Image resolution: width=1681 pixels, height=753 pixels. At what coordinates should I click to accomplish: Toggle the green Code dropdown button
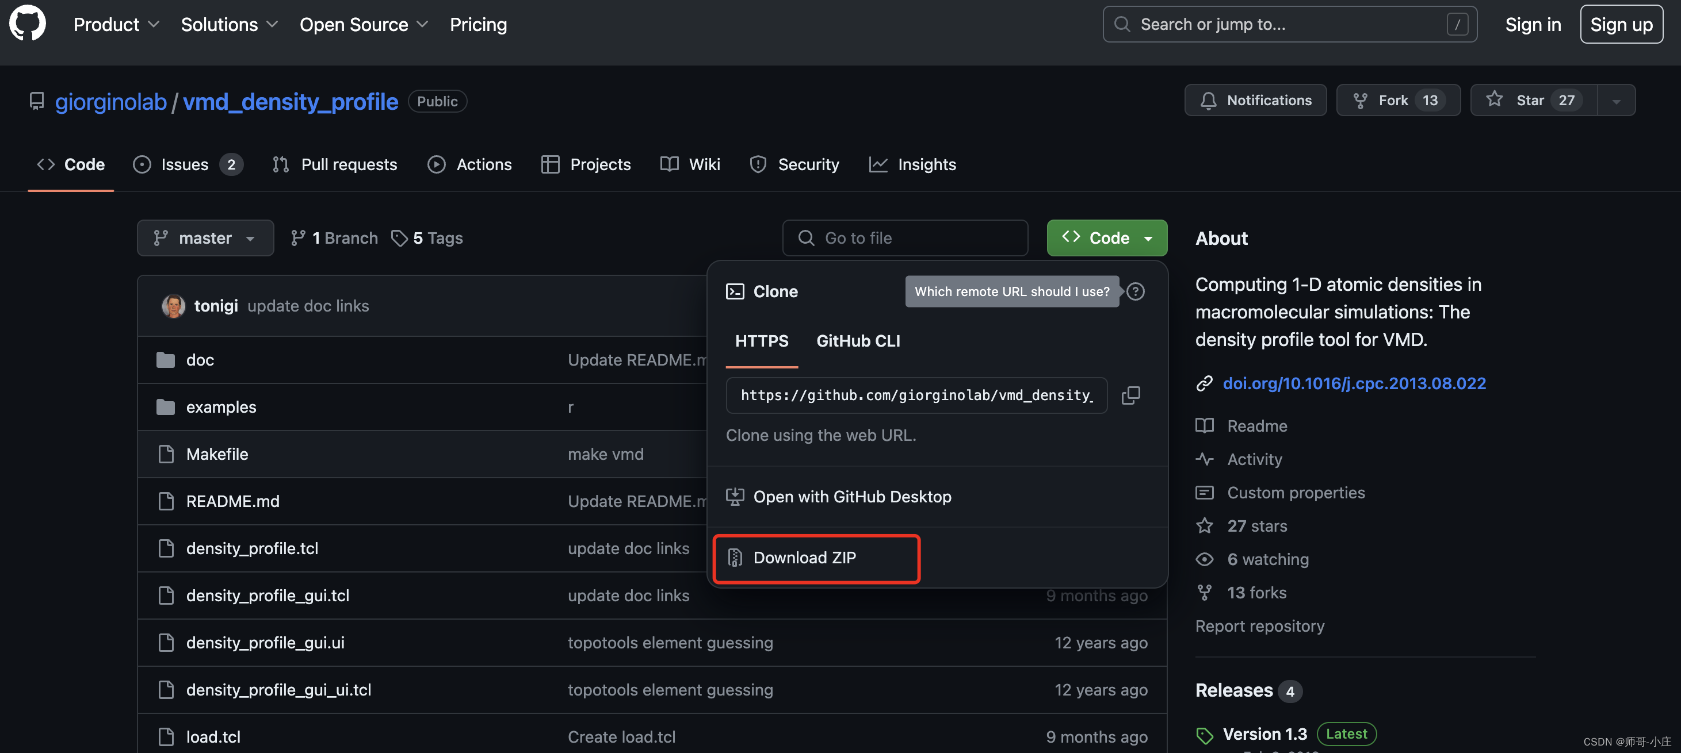coord(1106,238)
